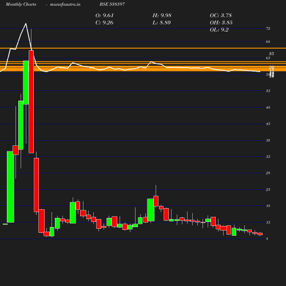The width and height of the screenshot is (286, 286).
Task: Click the 8 price axis label
Action: (x=267, y=239)
